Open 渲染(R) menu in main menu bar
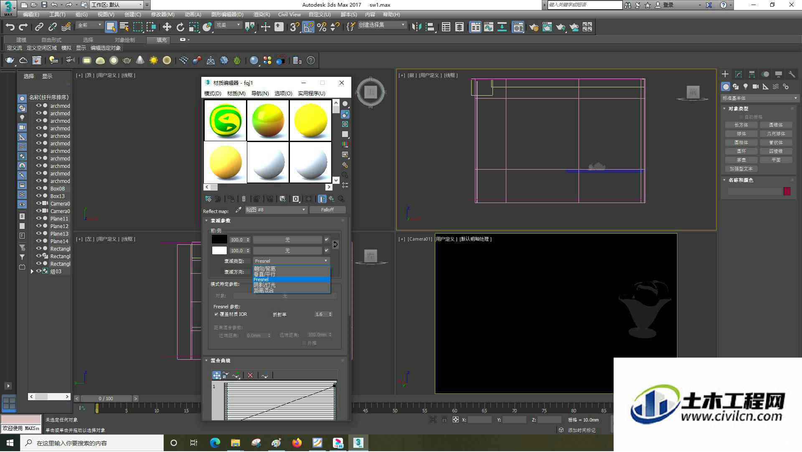Image resolution: width=802 pixels, height=452 pixels. tap(261, 14)
